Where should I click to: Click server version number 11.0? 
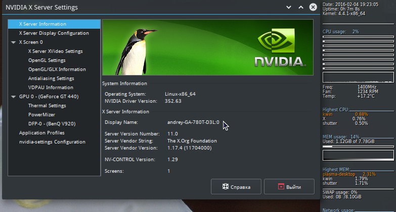[x=172, y=134]
